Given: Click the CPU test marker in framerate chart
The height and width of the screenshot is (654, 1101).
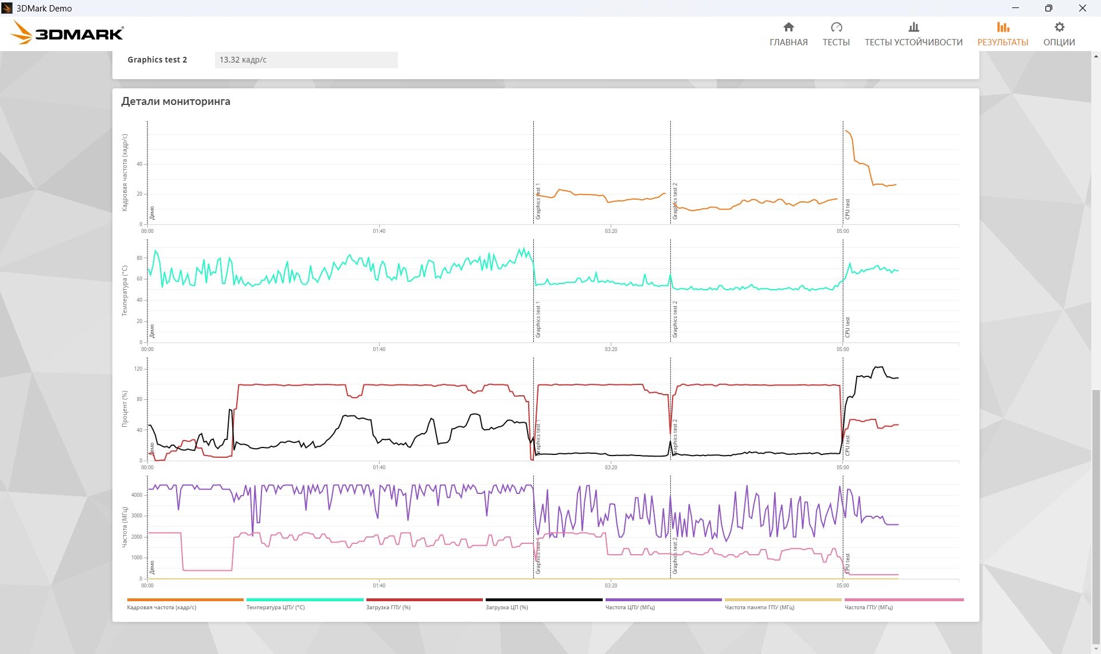Looking at the screenshot, I should coord(848,209).
